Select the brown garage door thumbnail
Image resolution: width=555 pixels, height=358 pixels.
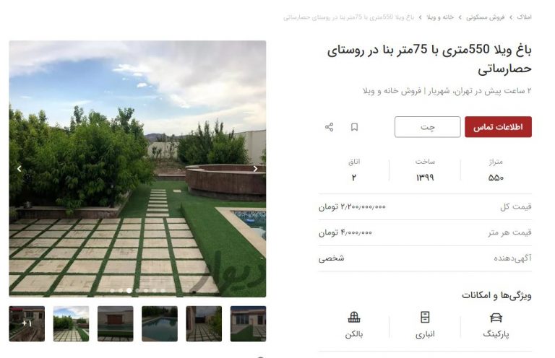(x=116, y=324)
